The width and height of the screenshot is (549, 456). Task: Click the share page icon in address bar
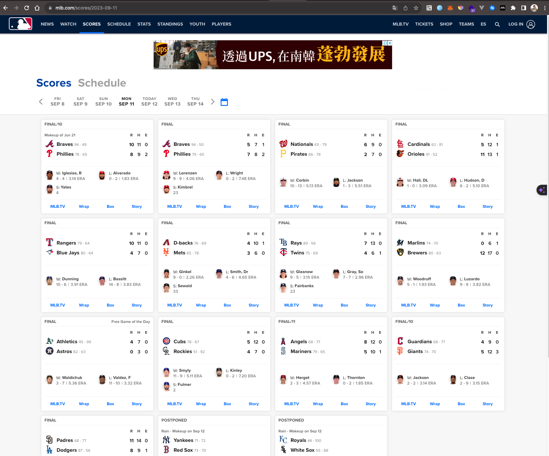tap(406, 8)
